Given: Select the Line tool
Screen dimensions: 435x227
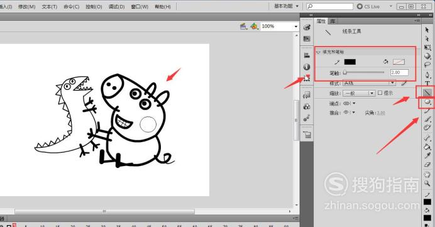Looking at the screenshot, I should (427, 92).
